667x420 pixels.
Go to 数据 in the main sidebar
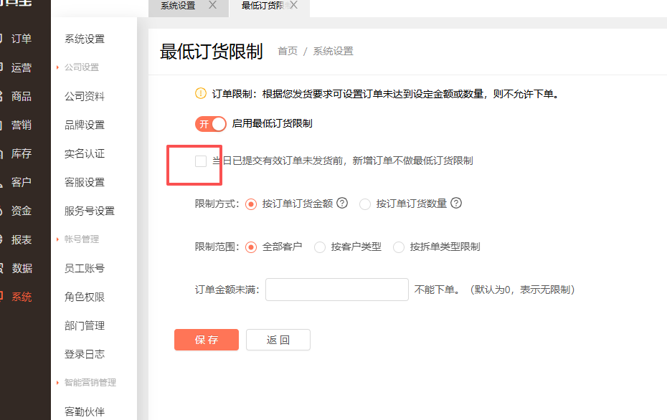point(22,268)
